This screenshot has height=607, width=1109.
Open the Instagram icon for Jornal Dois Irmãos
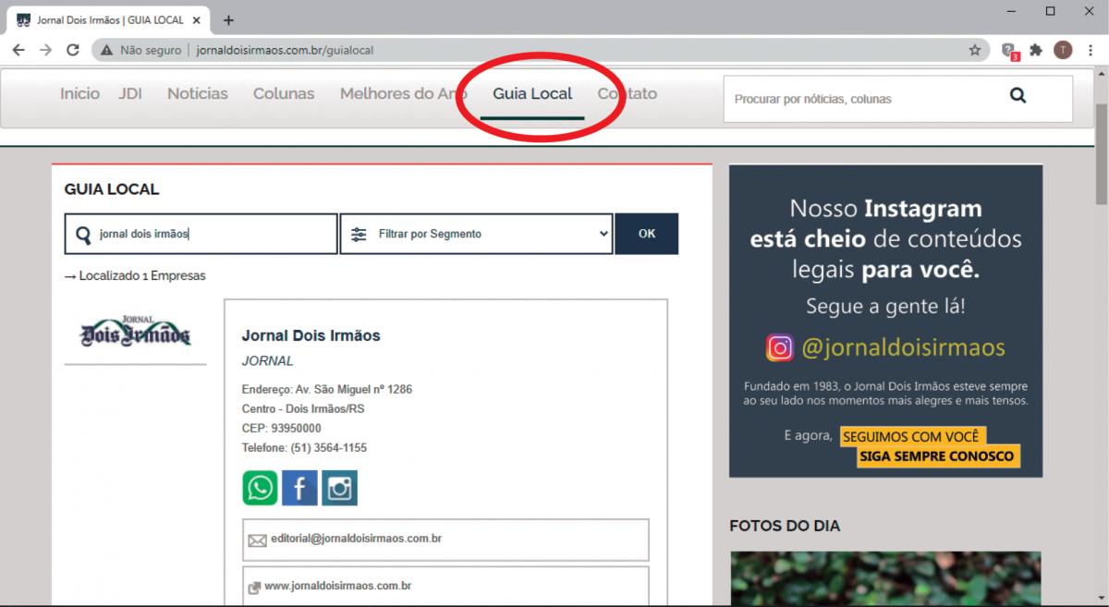point(339,488)
